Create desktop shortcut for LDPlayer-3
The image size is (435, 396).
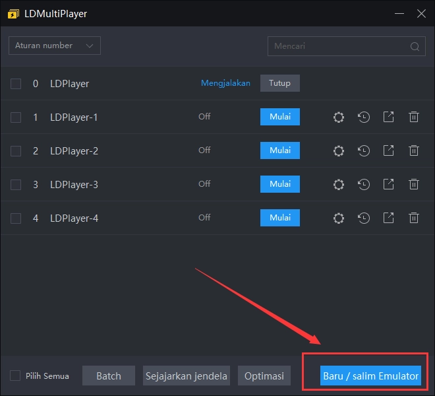(x=389, y=184)
